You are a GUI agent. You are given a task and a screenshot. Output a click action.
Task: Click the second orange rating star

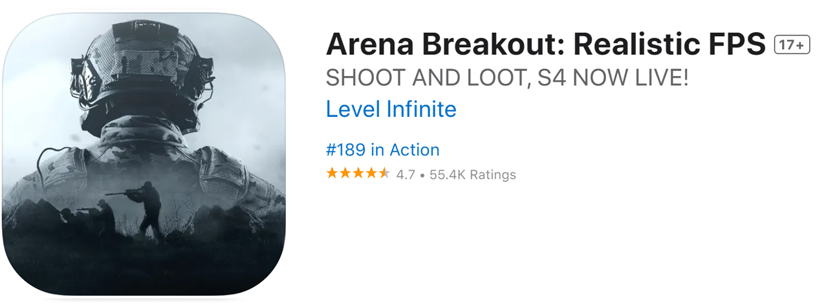coord(345,174)
